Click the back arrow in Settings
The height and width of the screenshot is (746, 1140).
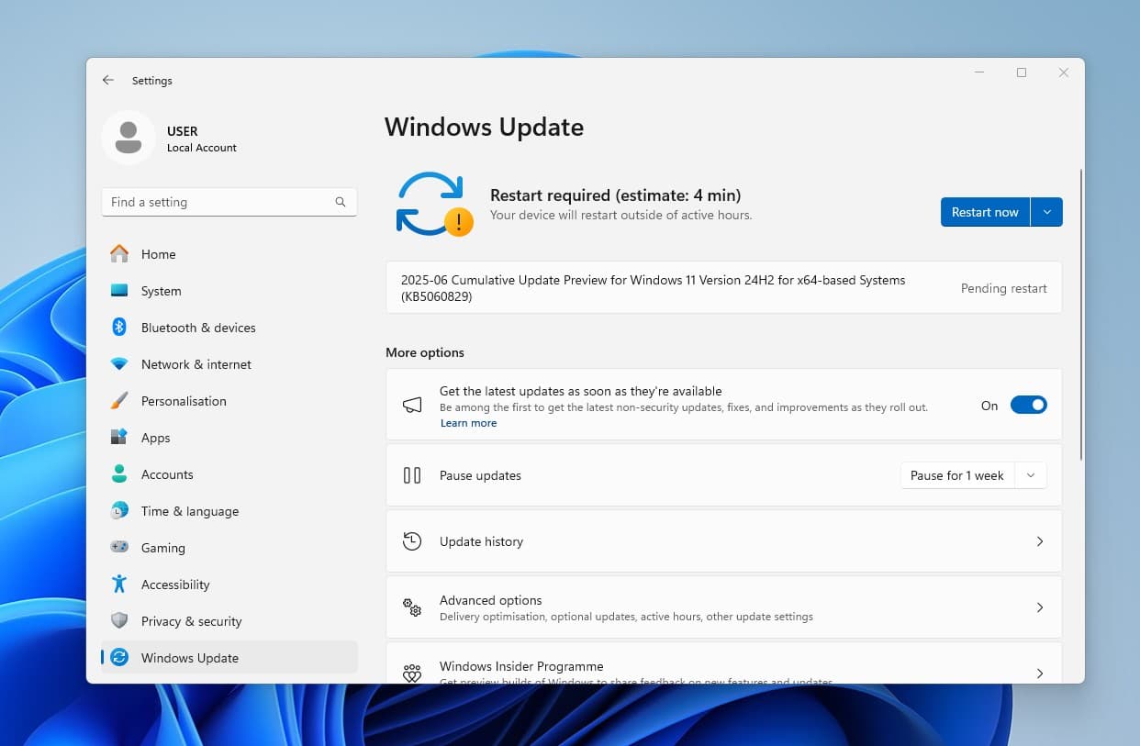click(x=108, y=80)
